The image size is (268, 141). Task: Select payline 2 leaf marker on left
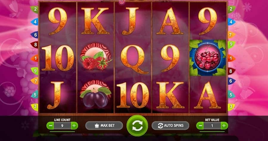[x=35, y=9]
